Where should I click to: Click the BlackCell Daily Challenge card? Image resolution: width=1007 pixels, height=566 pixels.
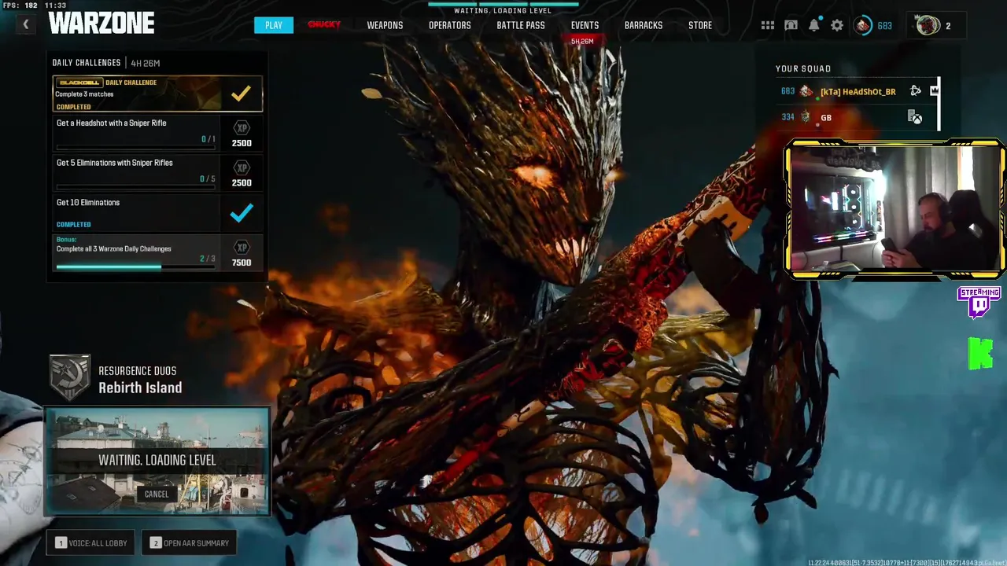tap(157, 94)
